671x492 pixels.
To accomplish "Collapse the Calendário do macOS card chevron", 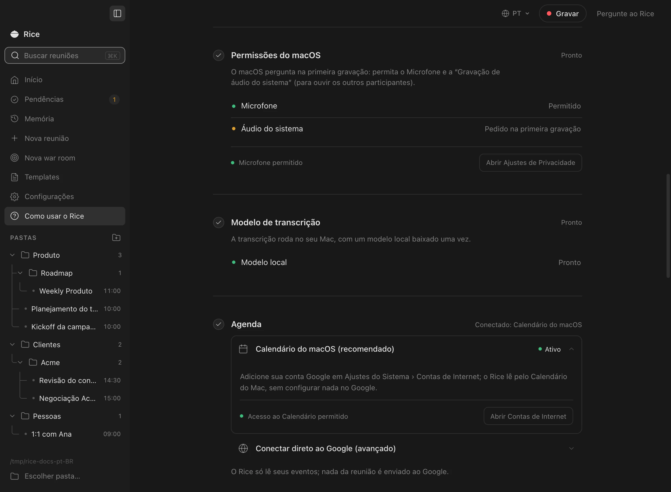I will [x=571, y=349].
